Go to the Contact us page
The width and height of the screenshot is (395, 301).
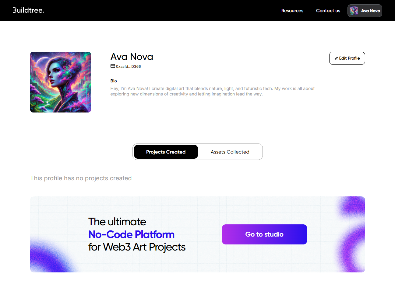coord(328,11)
